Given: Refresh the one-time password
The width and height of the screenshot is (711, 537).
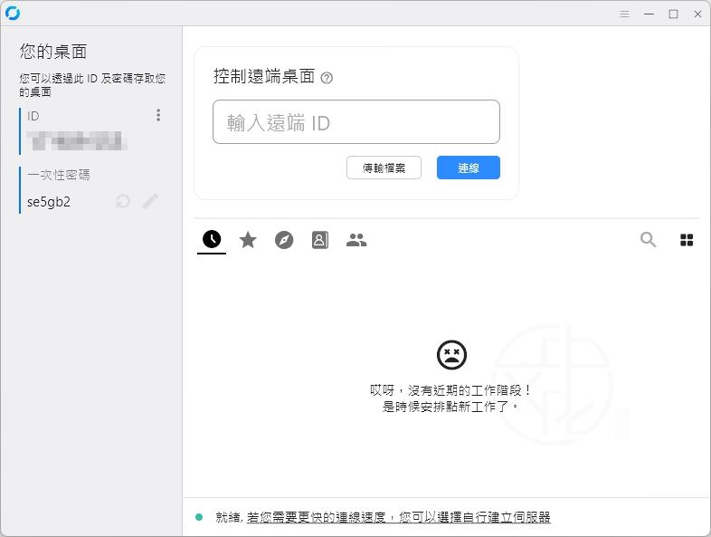Looking at the screenshot, I should click(123, 201).
